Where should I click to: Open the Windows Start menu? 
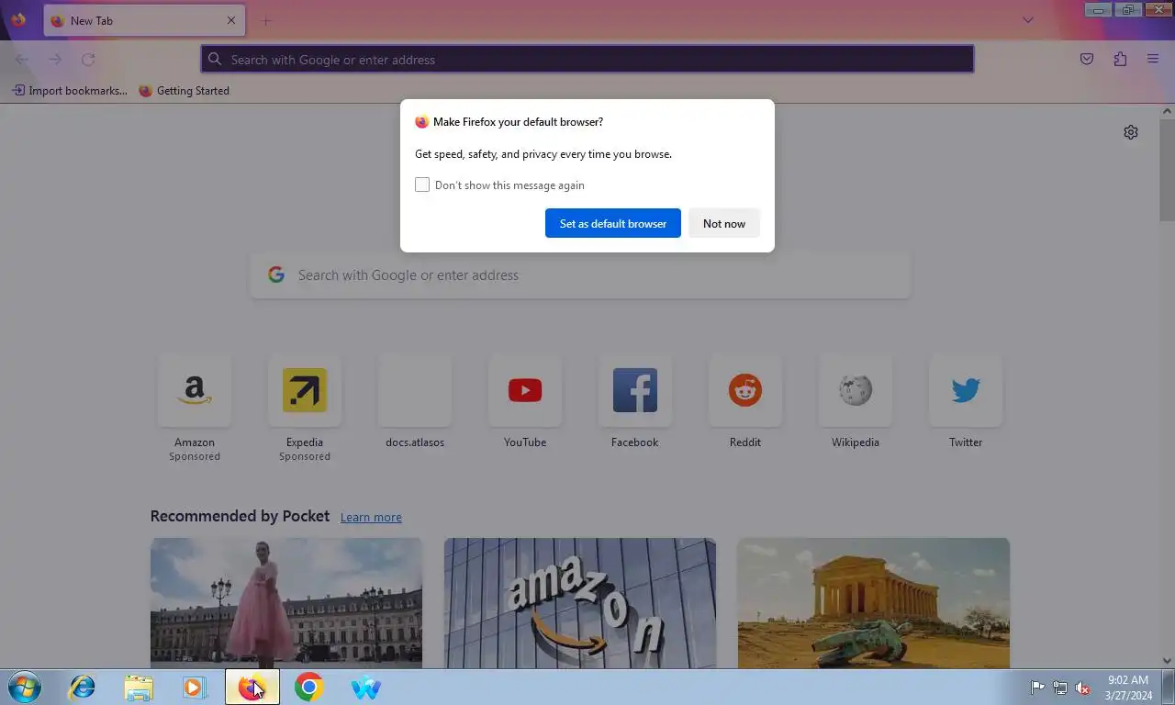pyautogui.click(x=25, y=688)
